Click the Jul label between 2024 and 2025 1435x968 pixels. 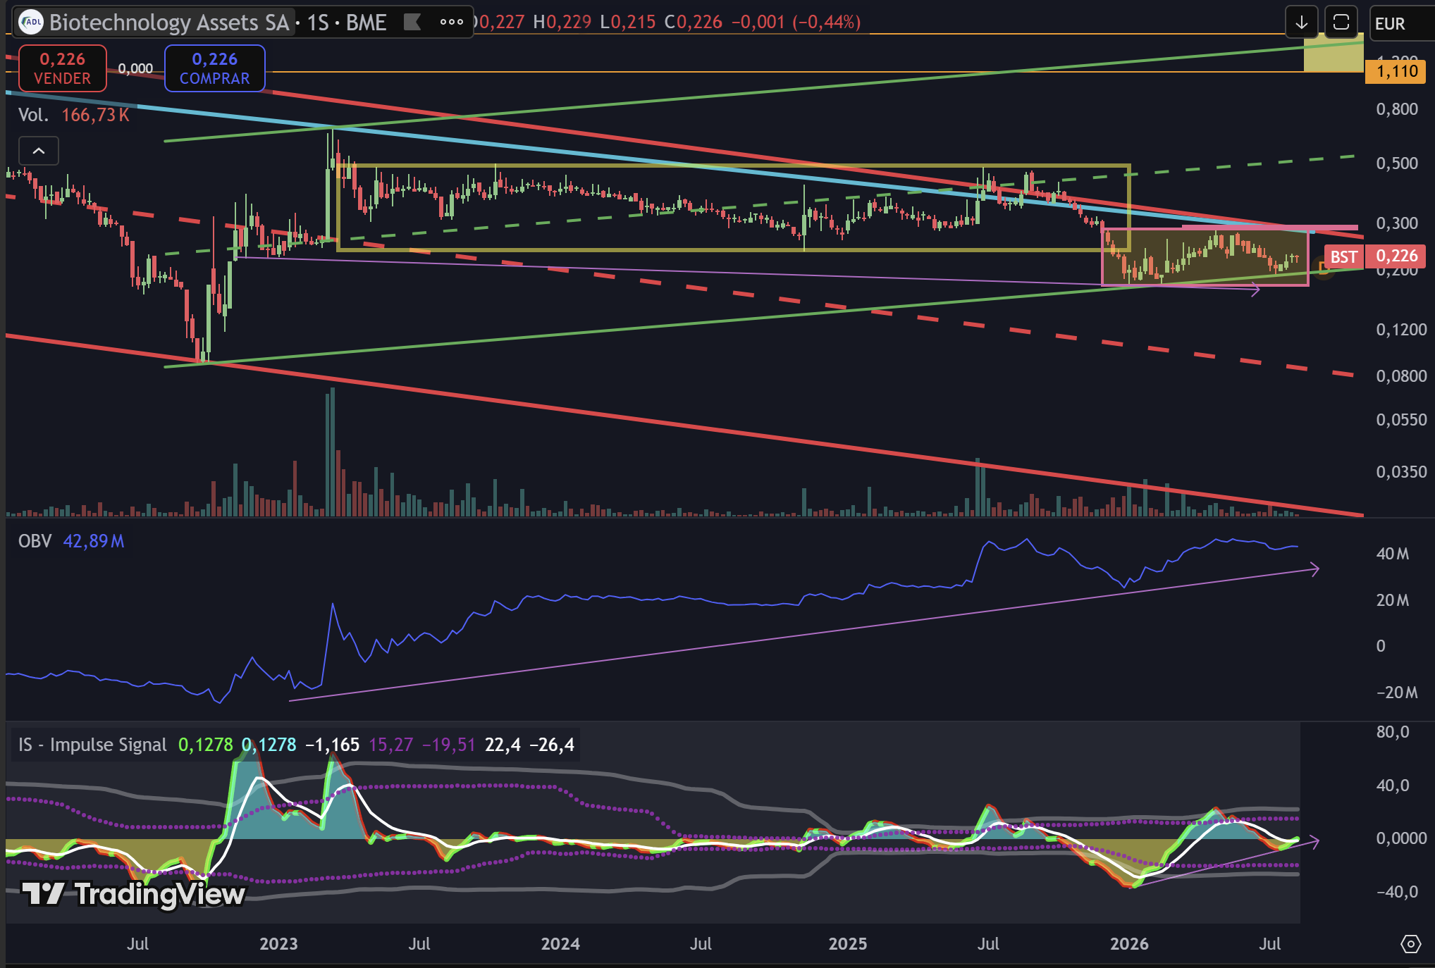point(701,944)
